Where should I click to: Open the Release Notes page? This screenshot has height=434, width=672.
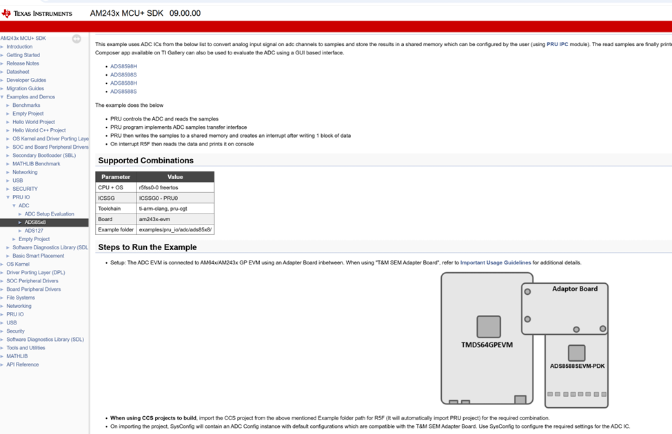(x=23, y=63)
